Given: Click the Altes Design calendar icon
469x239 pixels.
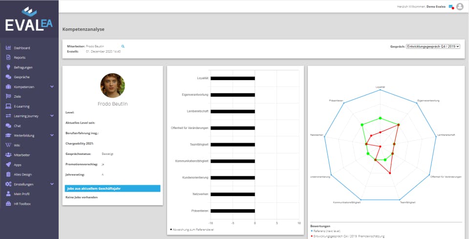Looking at the screenshot, I should 8,174.
